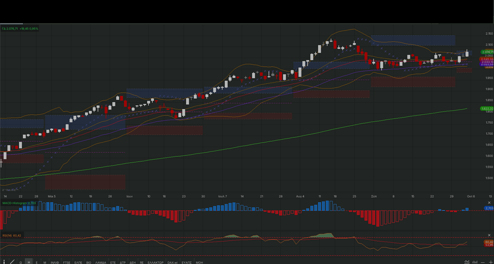This screenshot has width=494, height=264.
Task: Click the 2.150 price axis label
Action: [x=489, y=34]
